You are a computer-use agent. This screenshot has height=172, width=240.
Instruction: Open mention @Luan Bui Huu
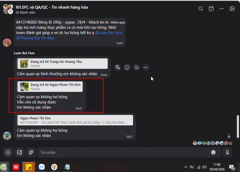pos(109,33)
